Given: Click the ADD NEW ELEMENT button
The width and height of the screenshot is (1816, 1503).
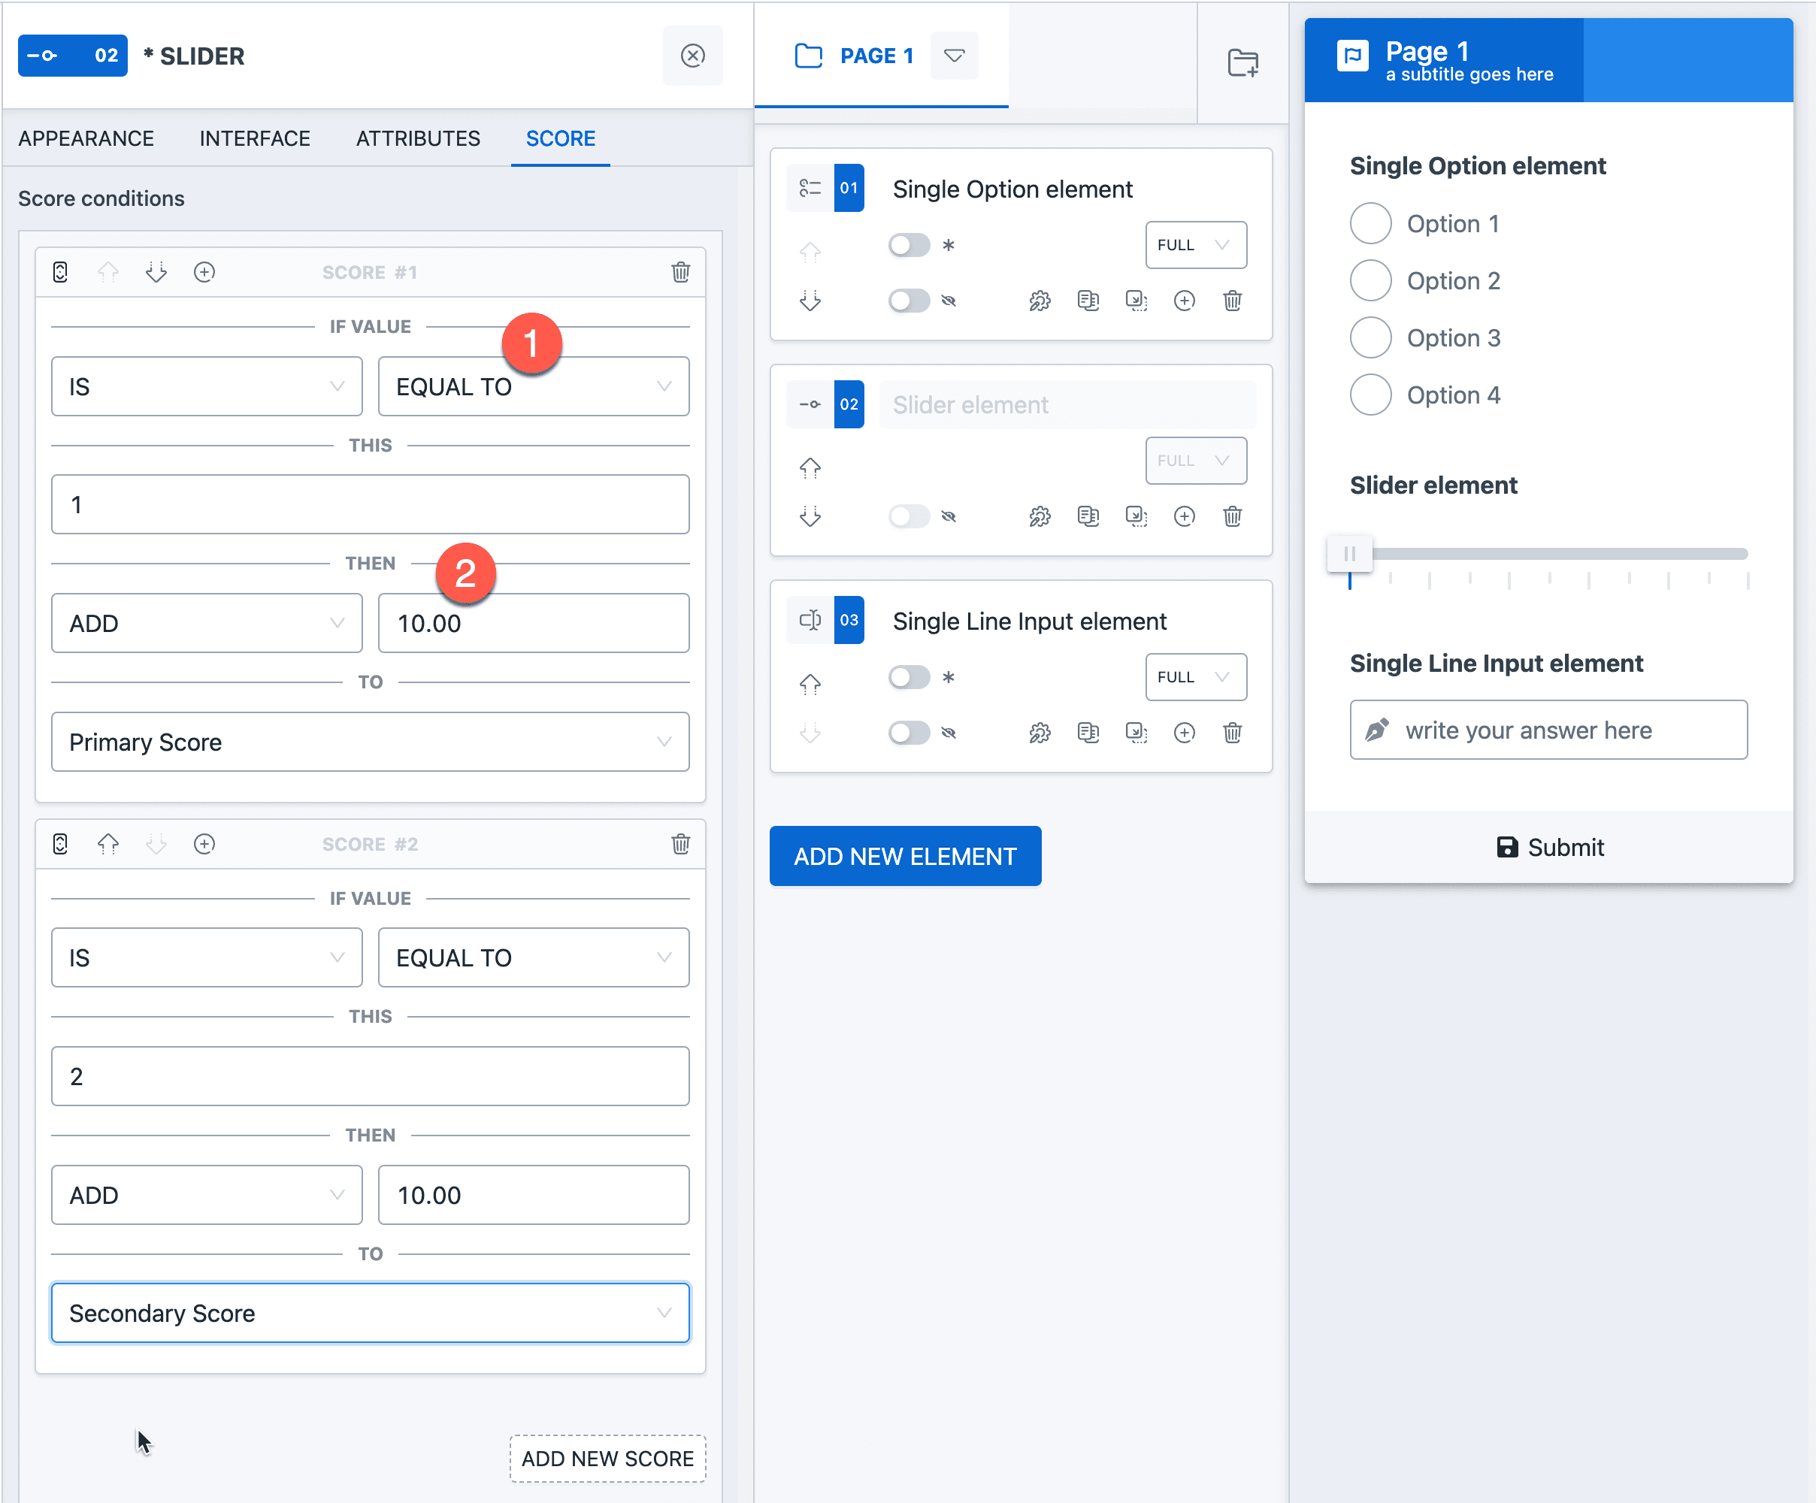Looking at the screenshot, I should pyautogui.click(x=904, y=856).
